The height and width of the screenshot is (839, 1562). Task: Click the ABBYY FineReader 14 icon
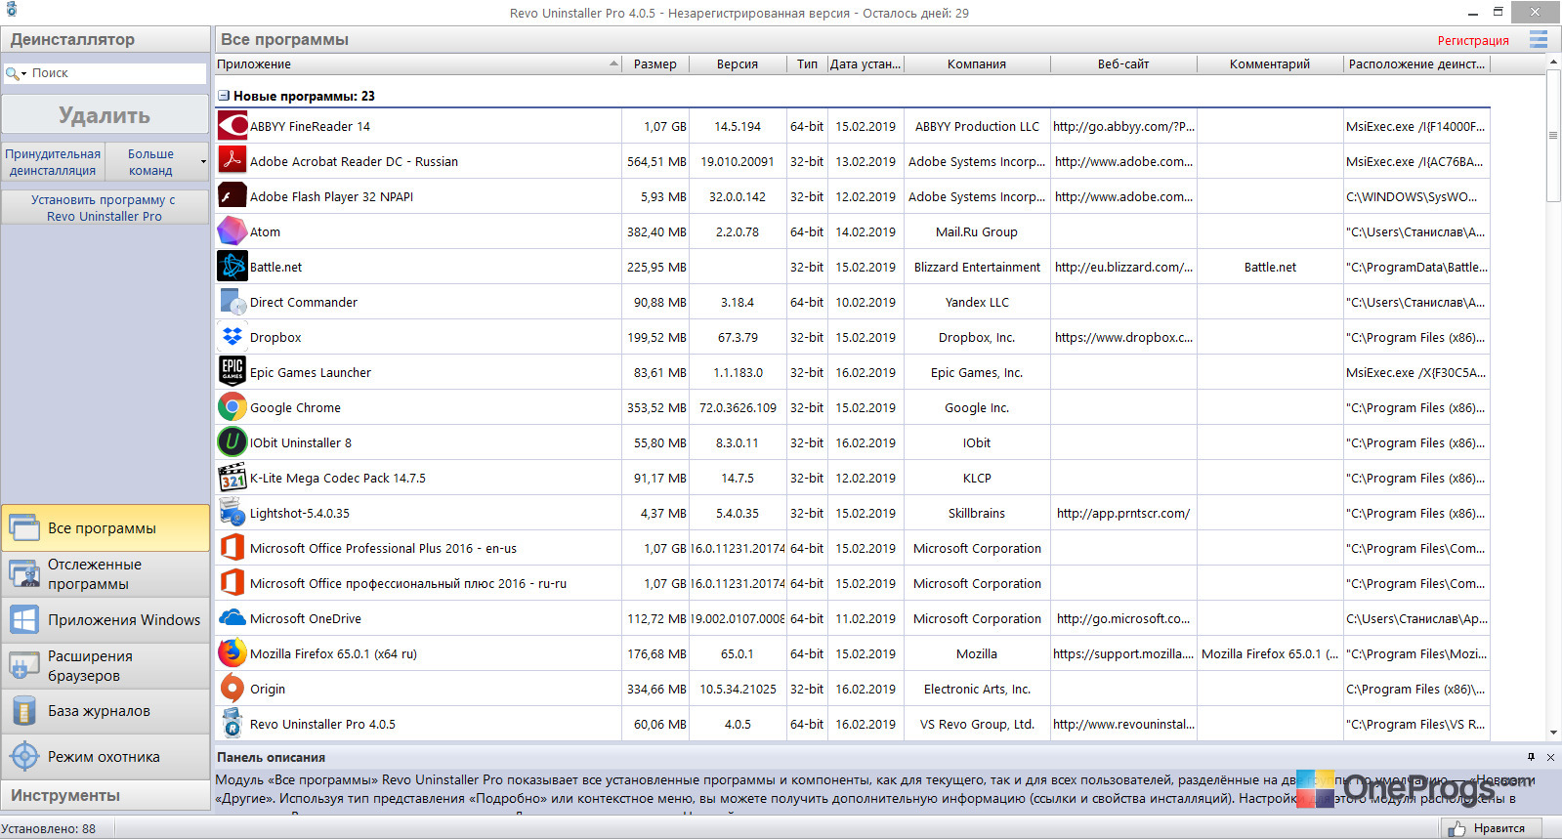tap(232, 126)
